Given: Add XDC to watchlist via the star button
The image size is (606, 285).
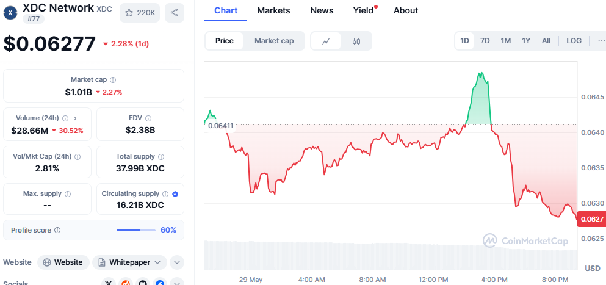Looking at the screenshot, I should (140, 13).
